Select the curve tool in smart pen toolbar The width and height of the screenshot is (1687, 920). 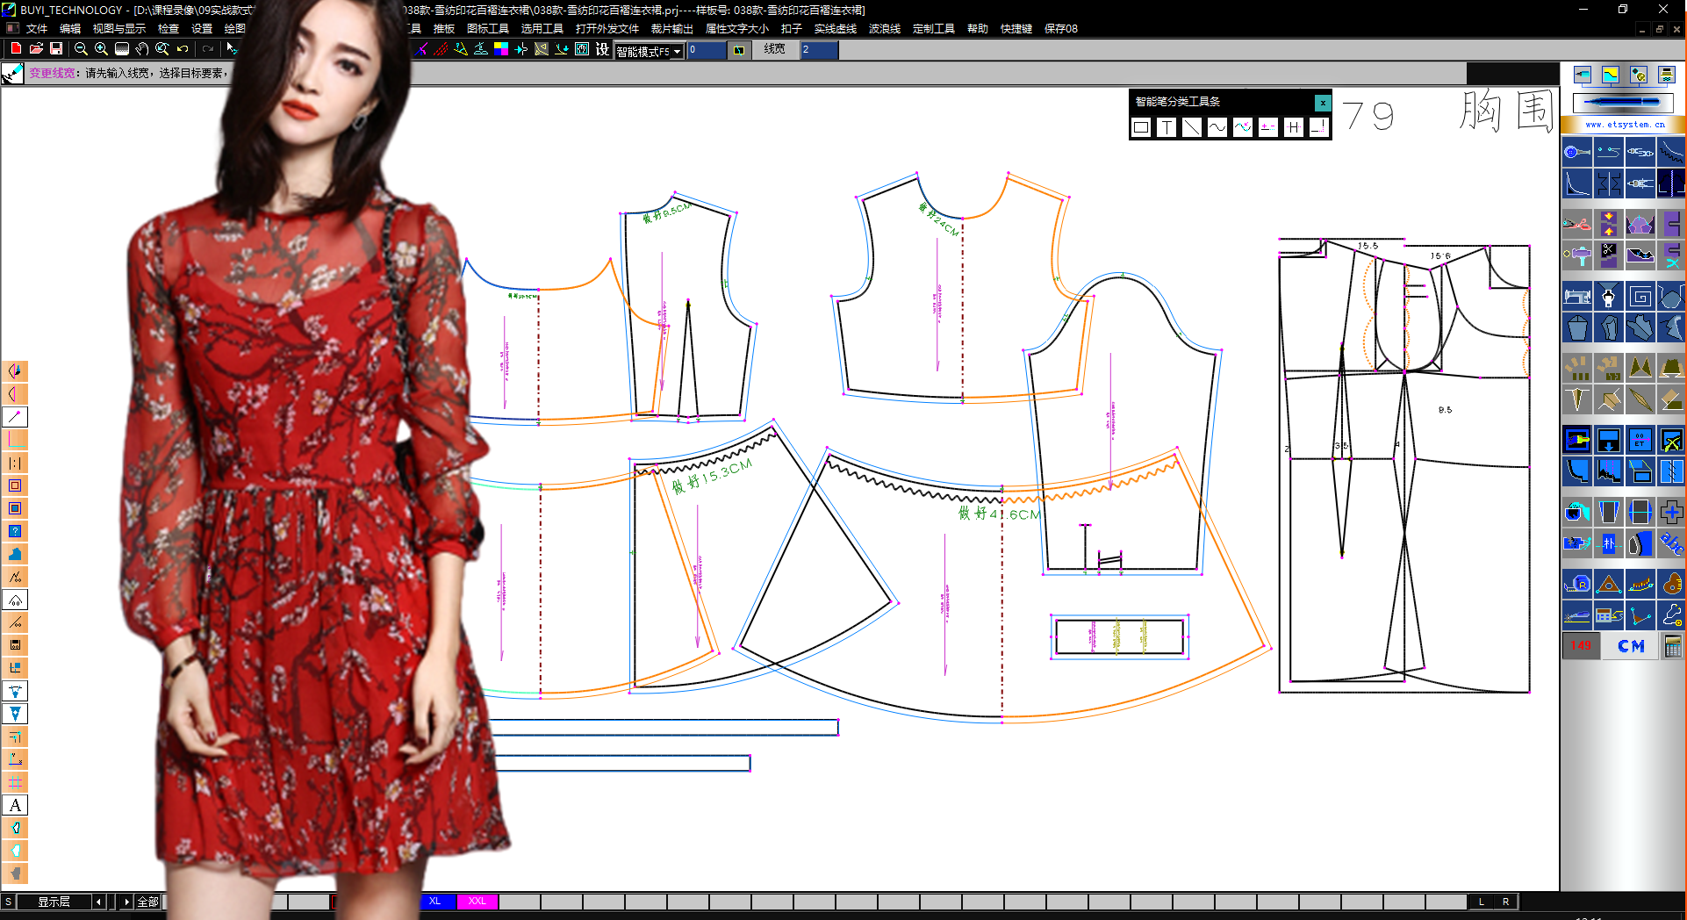1217,127
